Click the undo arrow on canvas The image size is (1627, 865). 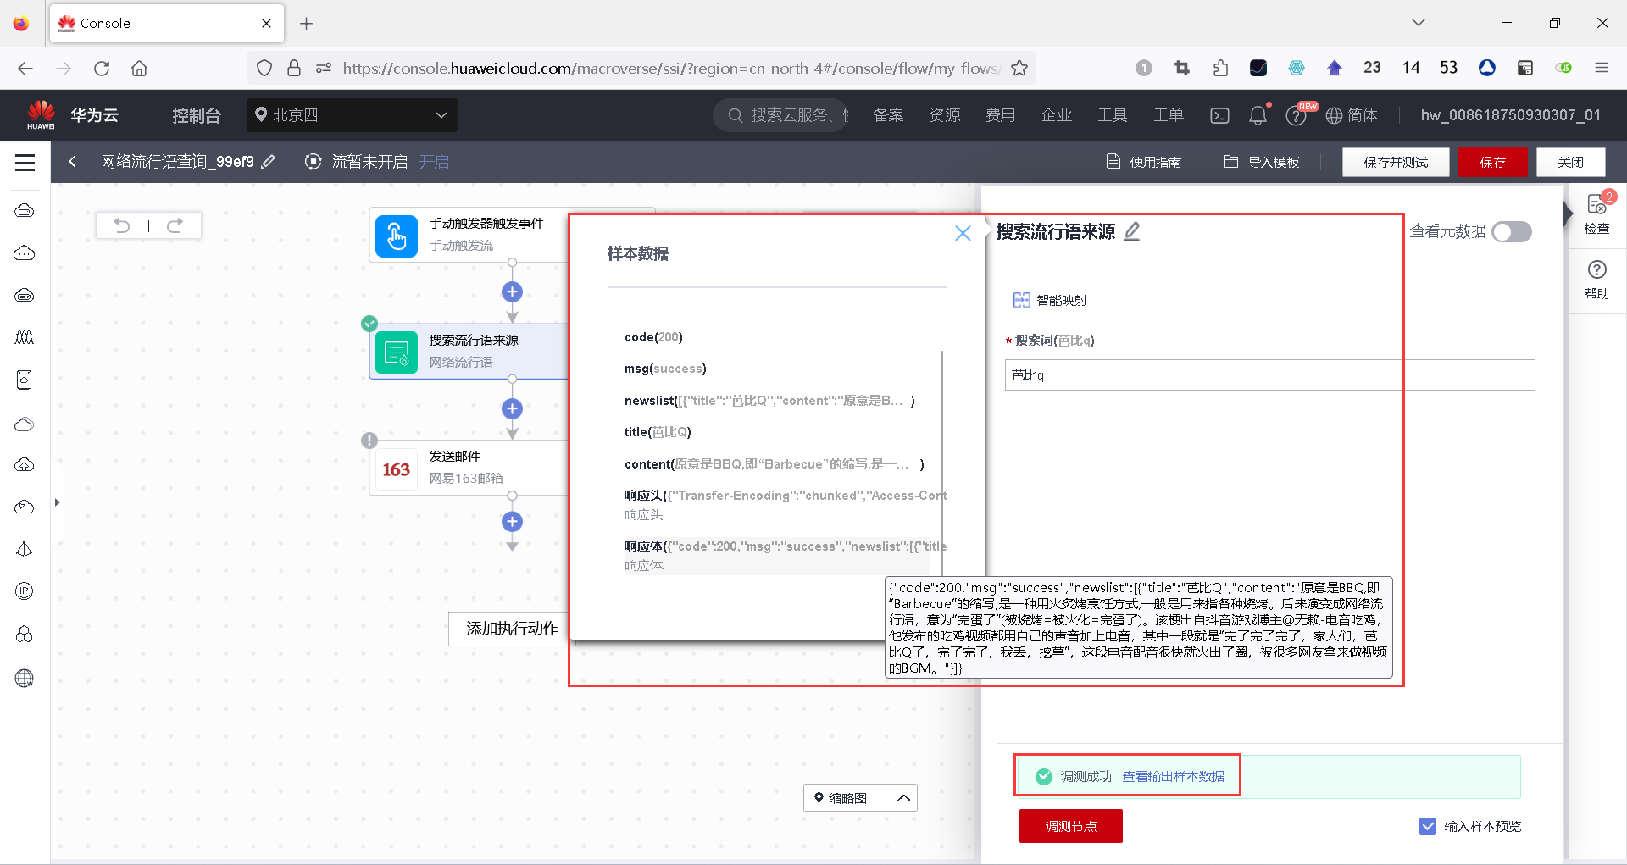click(122, 225)
